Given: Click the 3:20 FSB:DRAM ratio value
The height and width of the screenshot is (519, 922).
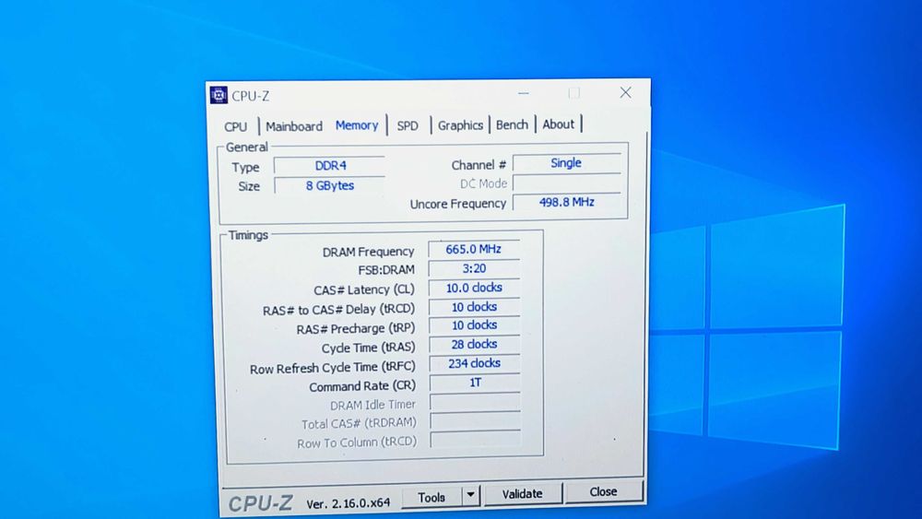Looking at the screenshot, I should point(474,268).
